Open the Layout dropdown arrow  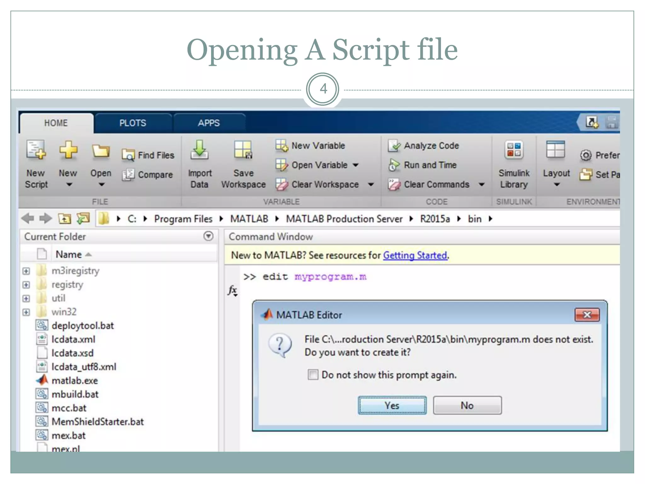557,185
